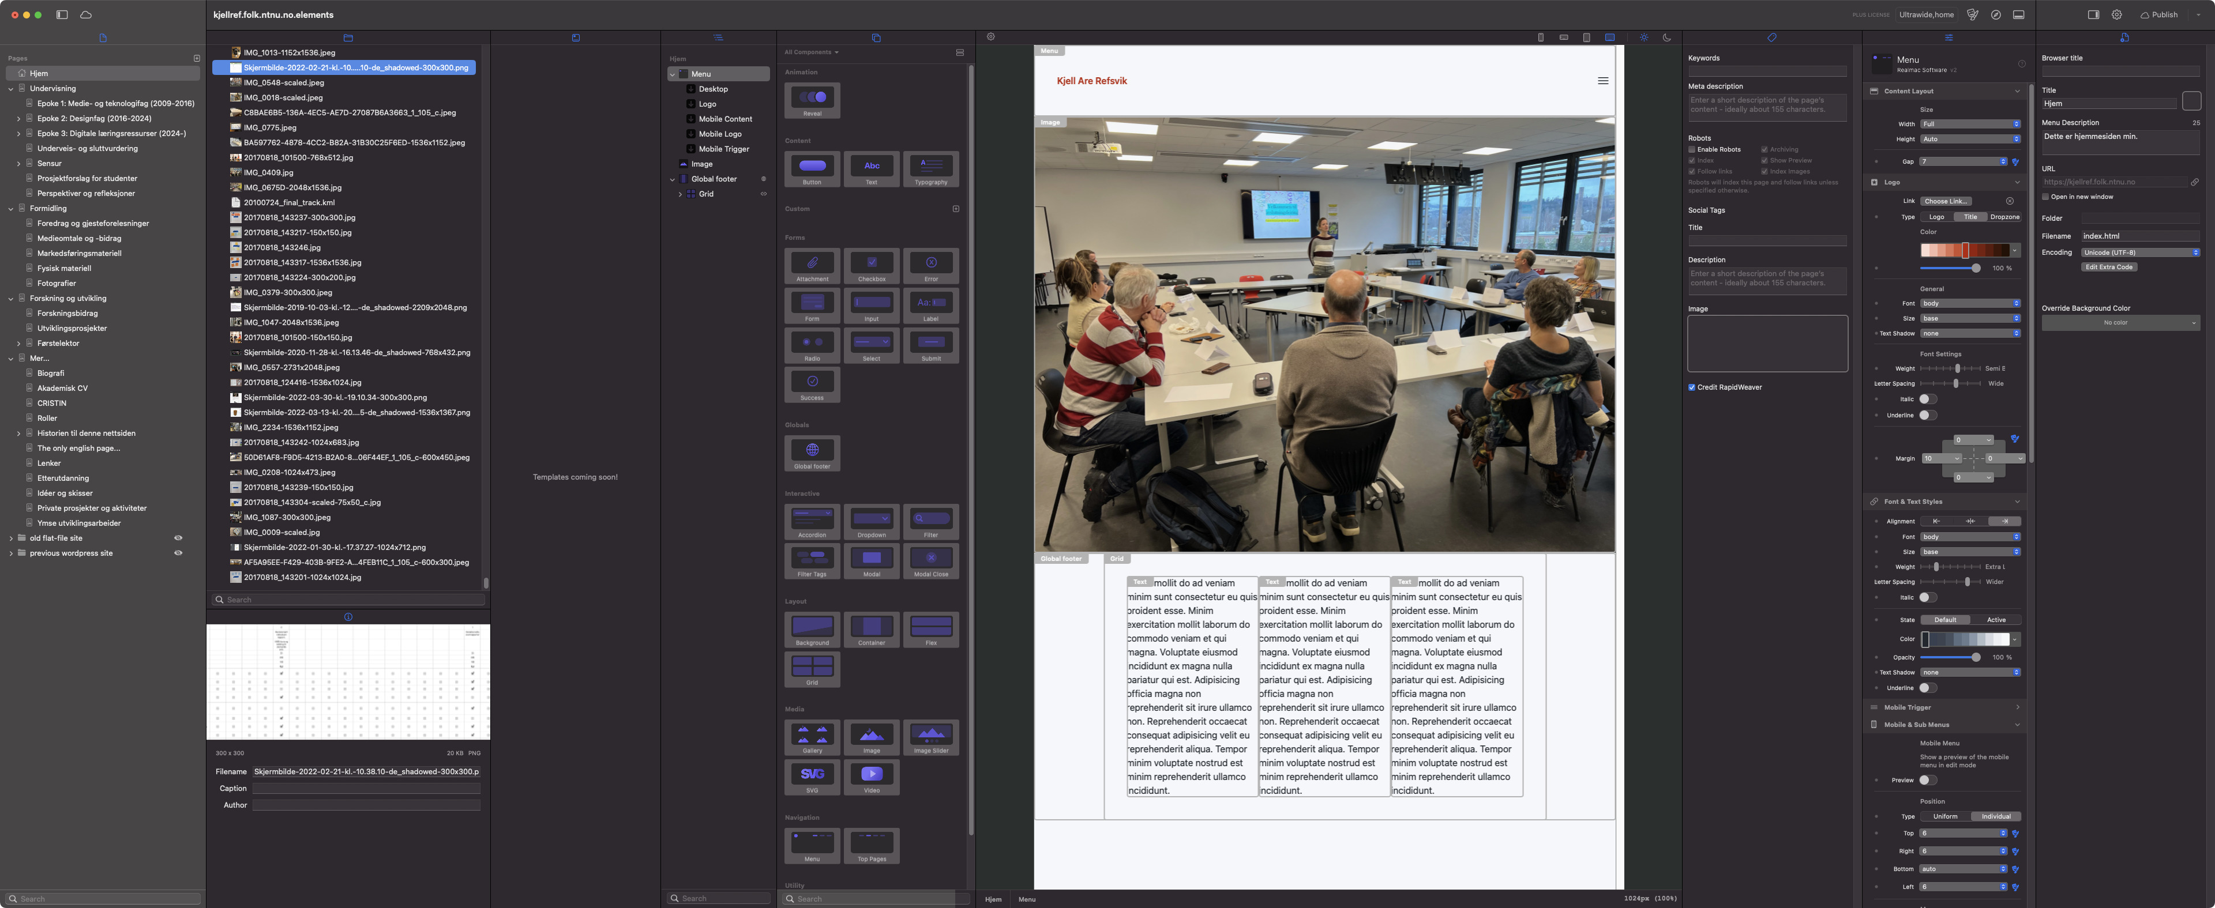Expand the Førstelektor page item
The height and width of the screenshot is (908, 2215).
[18, 344]
